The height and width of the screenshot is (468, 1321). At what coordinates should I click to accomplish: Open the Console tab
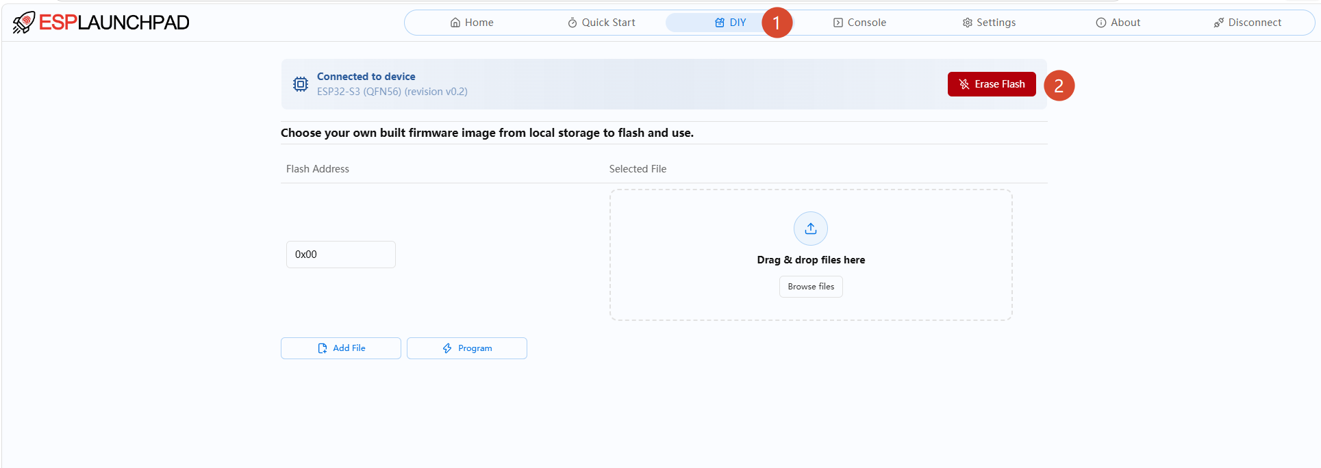coord(859,23)
